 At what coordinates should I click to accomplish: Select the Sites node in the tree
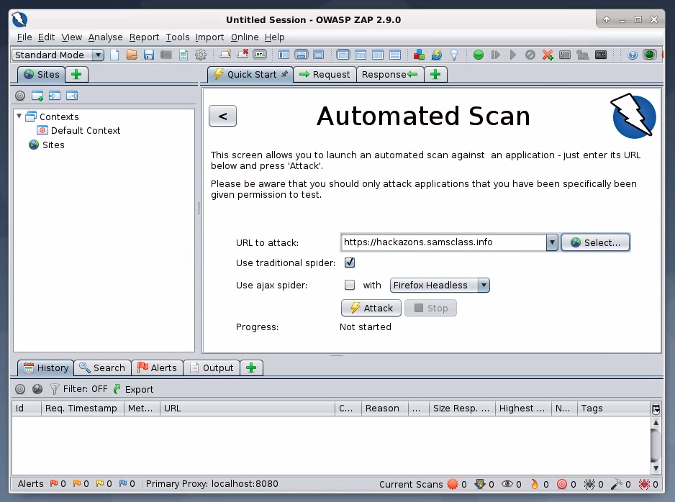click(47, 145)
